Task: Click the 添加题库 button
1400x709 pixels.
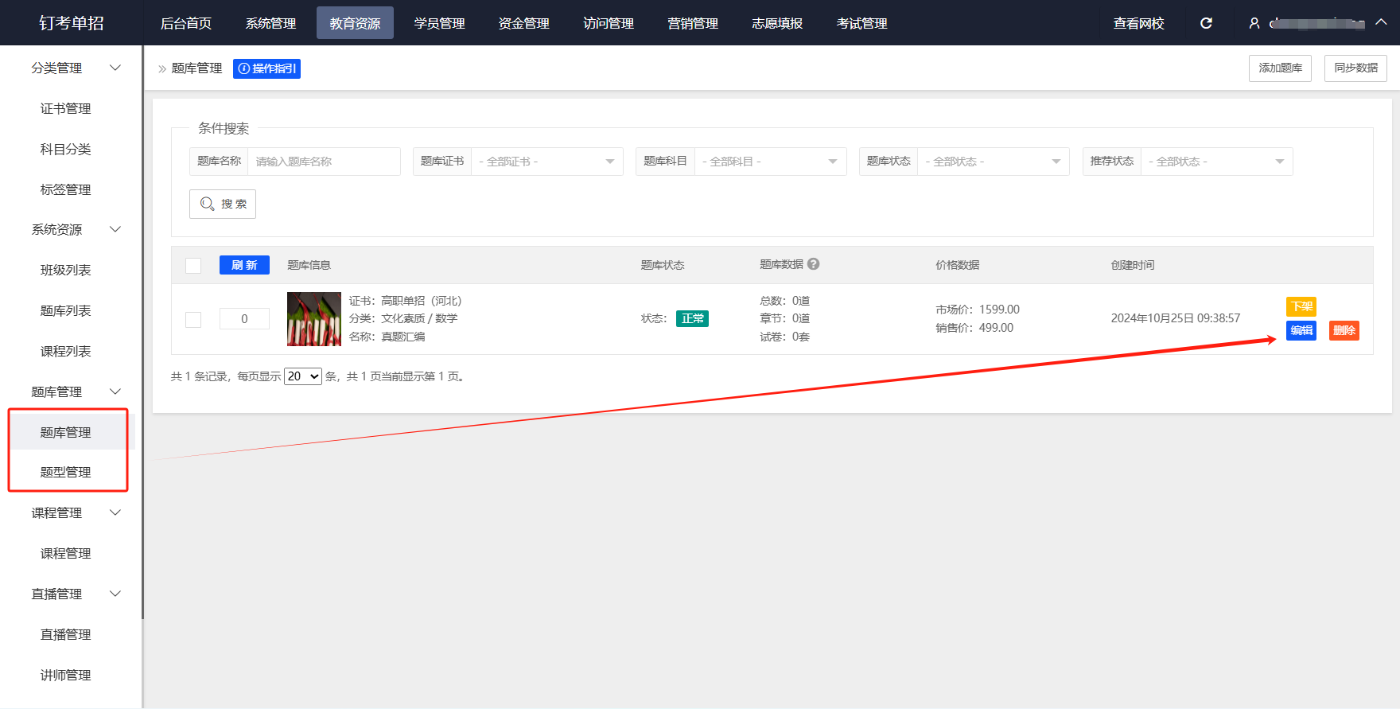Action: (x=1280, y=68)
